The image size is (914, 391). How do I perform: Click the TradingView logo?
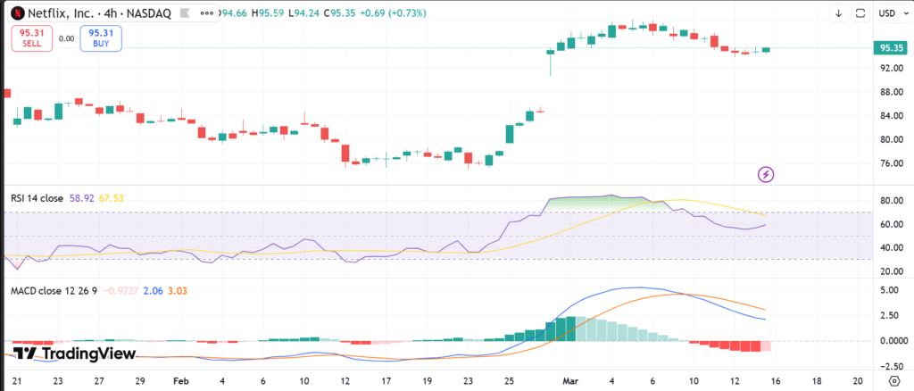(75, 354)
